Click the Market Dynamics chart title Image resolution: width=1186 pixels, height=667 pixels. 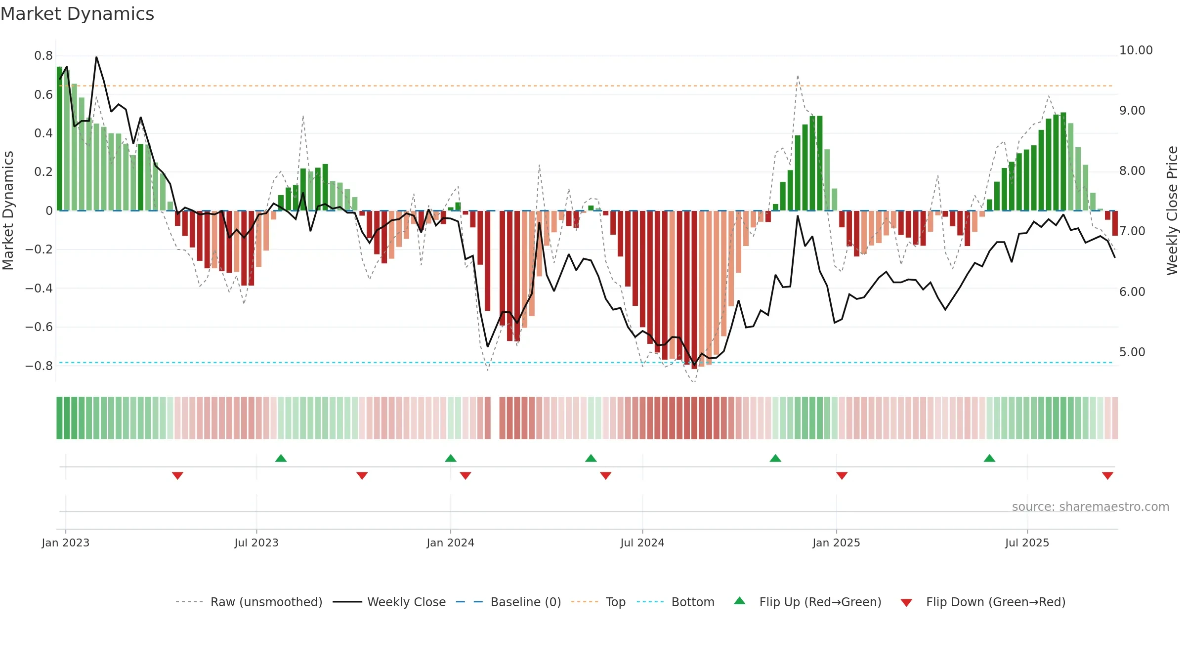[77, 14]
